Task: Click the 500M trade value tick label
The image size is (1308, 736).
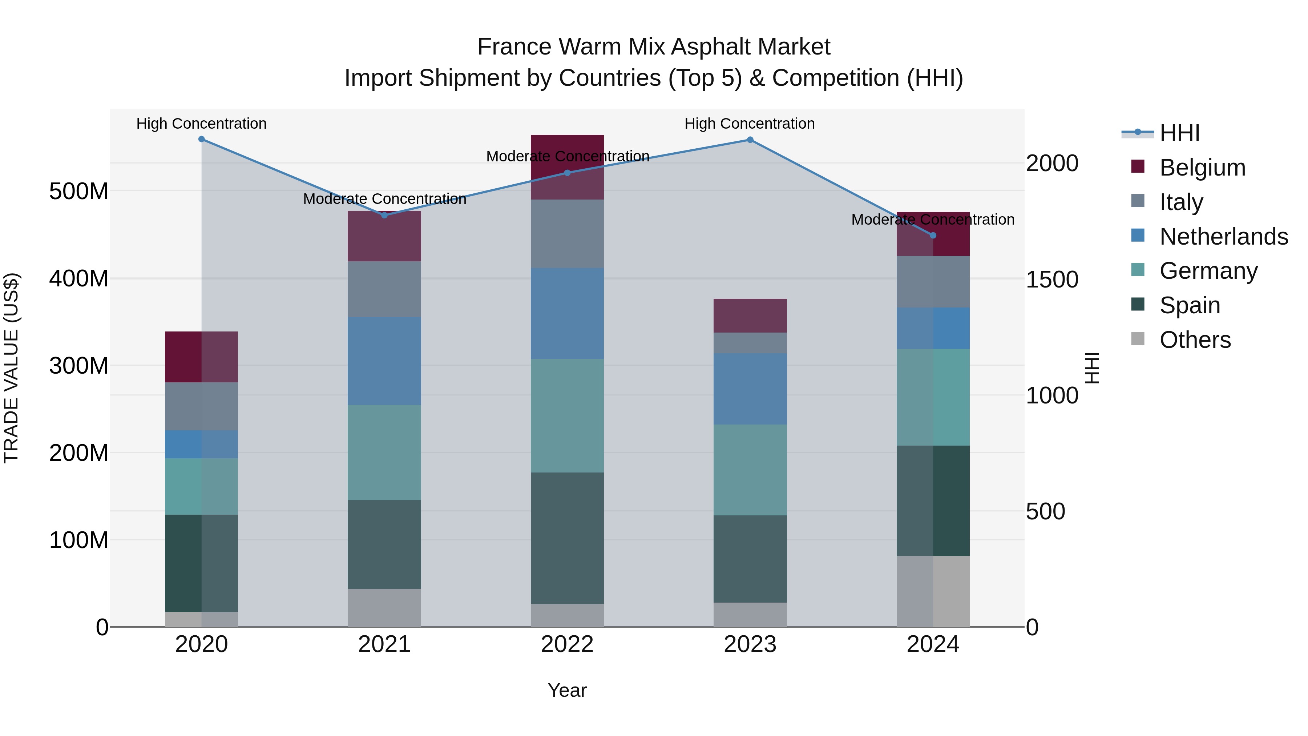Action: coord(79,192)
